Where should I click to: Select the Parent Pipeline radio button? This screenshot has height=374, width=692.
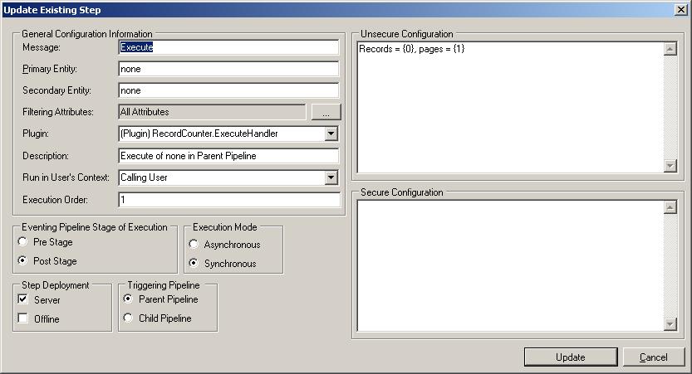[x=128, y=299]
